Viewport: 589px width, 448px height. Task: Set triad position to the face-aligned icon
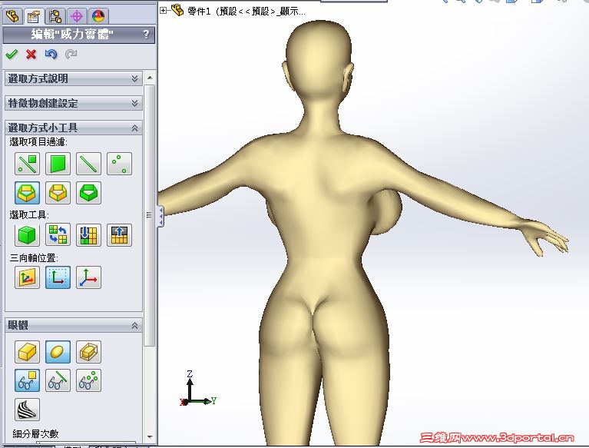pyautogui.click(x=27, y=277)
